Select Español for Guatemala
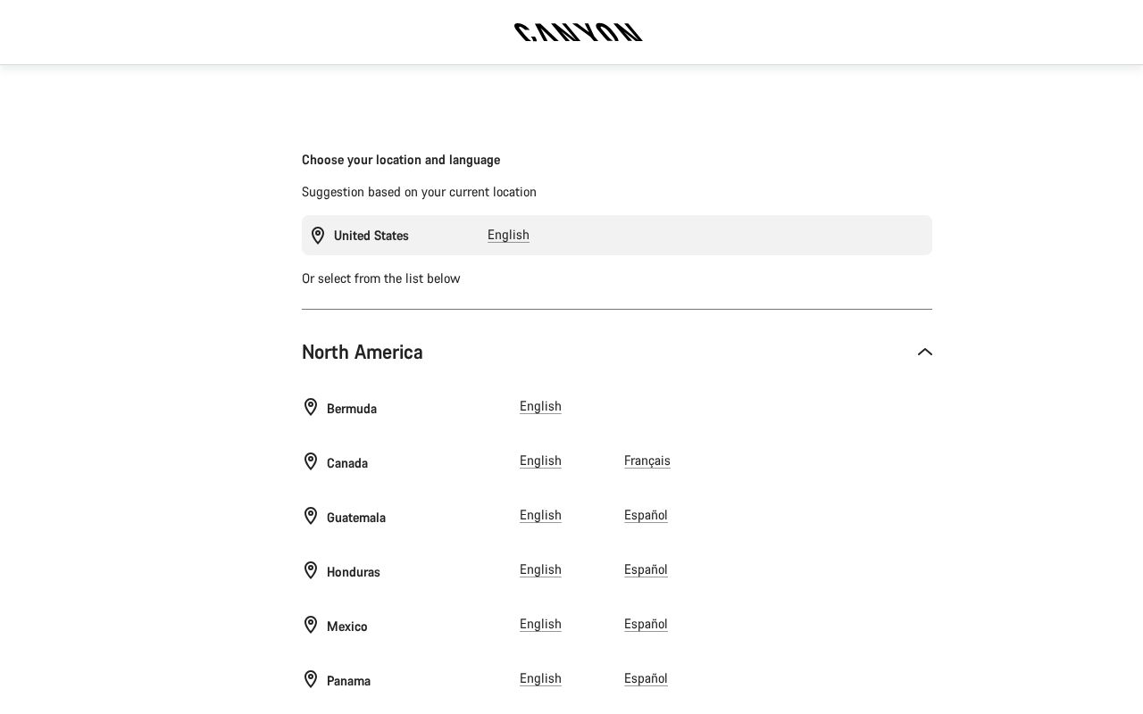 click(646, 515)
